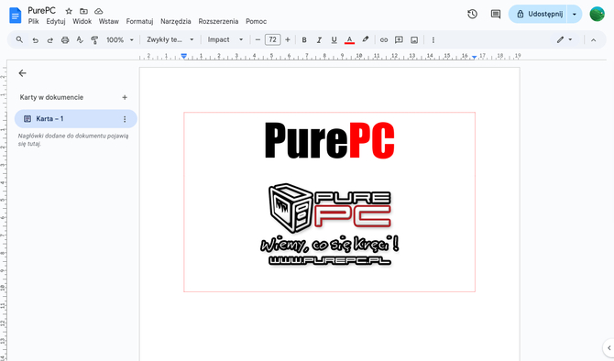This screenshot has width=614, height=361.
Task: Open the Formatuj menu
Action: tap(139, 22)
